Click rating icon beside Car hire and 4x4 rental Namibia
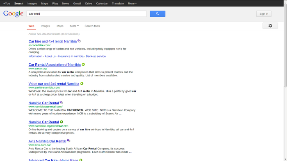The image size is (287, 161). [79, 41]
